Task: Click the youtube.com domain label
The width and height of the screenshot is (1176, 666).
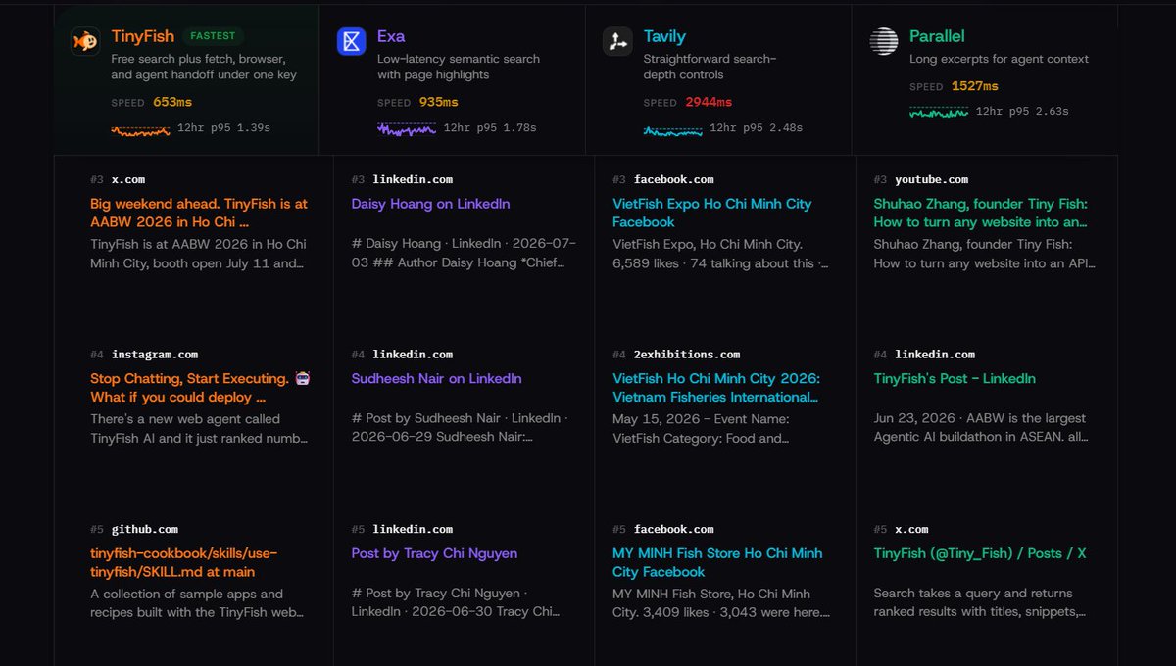Action: coord(931,179)
